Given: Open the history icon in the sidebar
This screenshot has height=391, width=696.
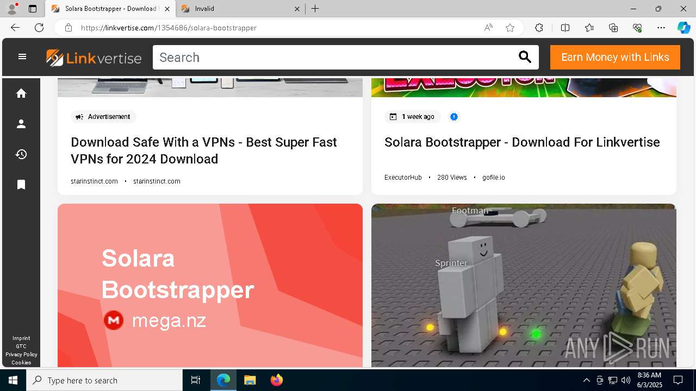Looking at the screenshot, I should coord(21,154).
